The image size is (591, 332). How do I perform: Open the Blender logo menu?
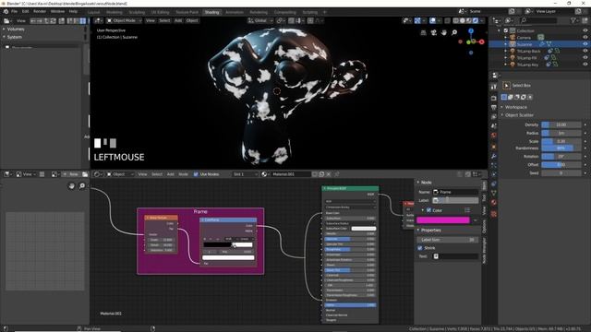click(x=6, y=12)
